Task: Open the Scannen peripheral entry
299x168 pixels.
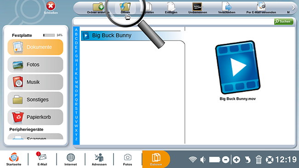Action: [35, 137]
